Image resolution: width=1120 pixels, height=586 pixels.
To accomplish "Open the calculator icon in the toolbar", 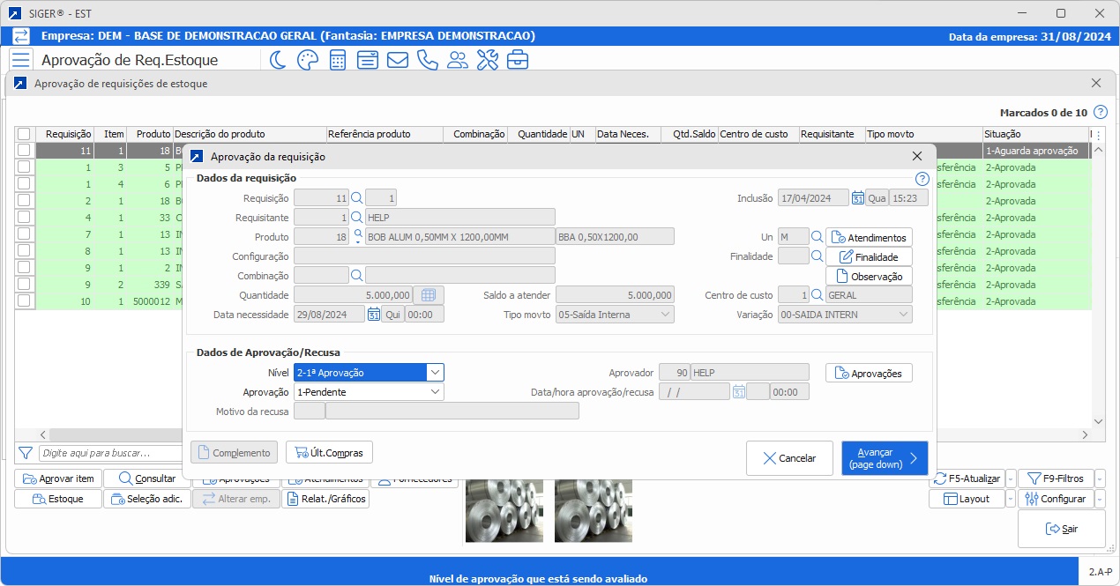I will tap(337, 60).
